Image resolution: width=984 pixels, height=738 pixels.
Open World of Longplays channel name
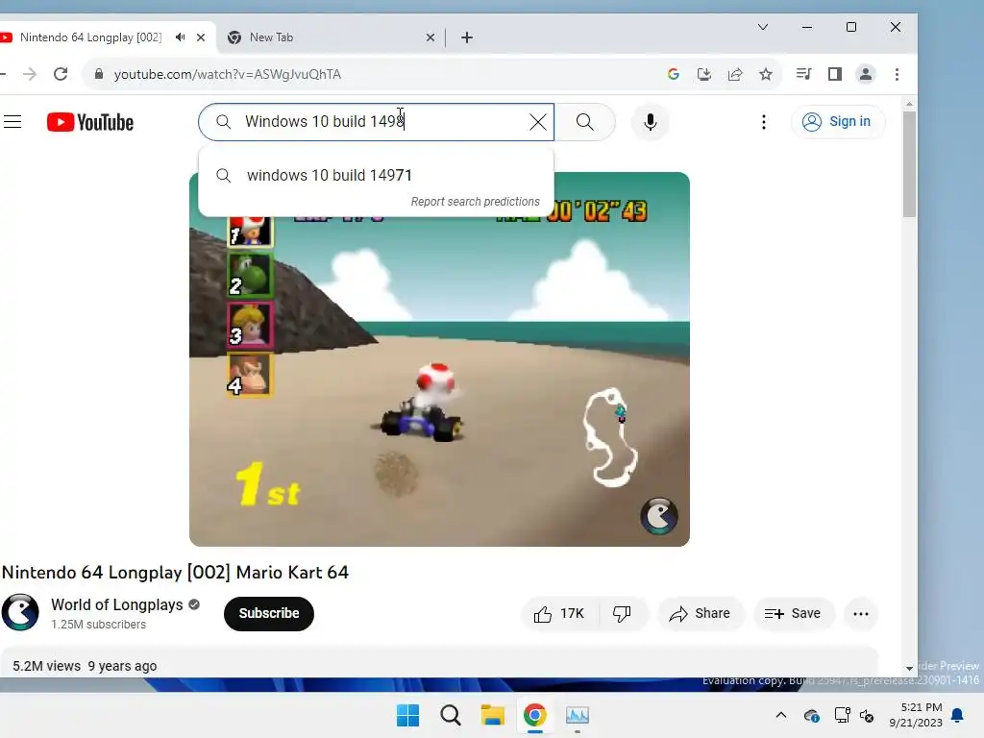click(116, 604)
